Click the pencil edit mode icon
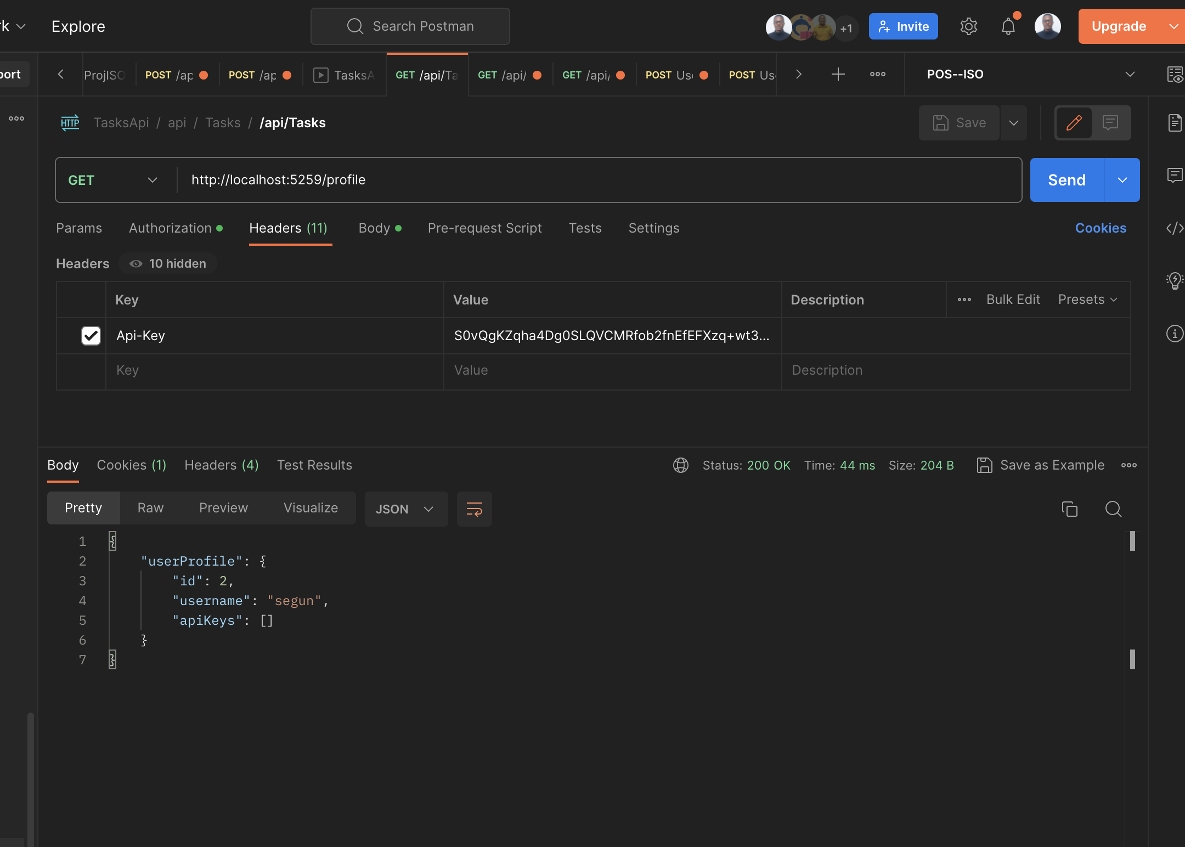This screenshot has width=1185, height=847. pyautogui.click(x=1074, y=123)
